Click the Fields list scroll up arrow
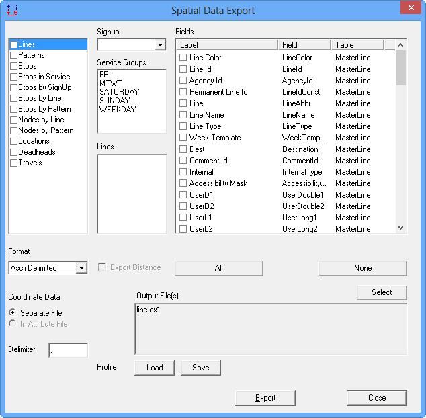 [400, 45]
